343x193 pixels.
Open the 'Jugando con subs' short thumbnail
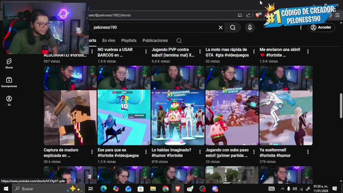click(232, 105)
